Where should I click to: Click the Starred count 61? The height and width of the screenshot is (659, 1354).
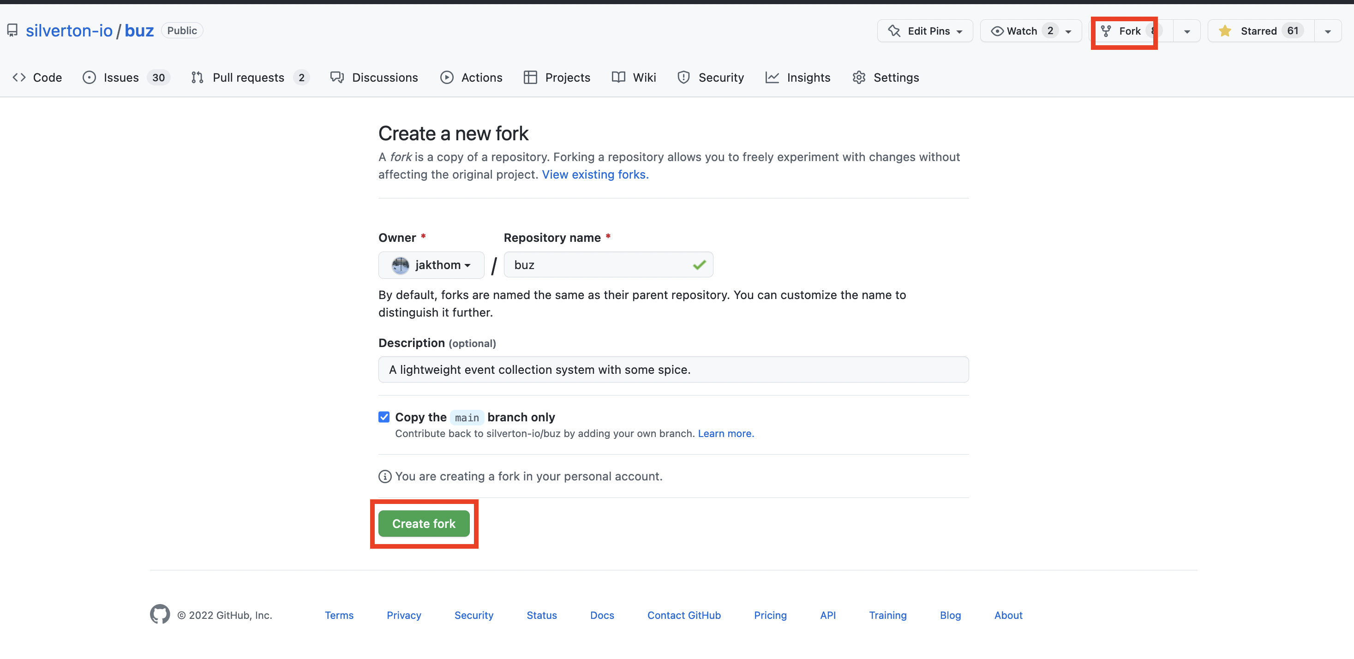click(1293, 30)
